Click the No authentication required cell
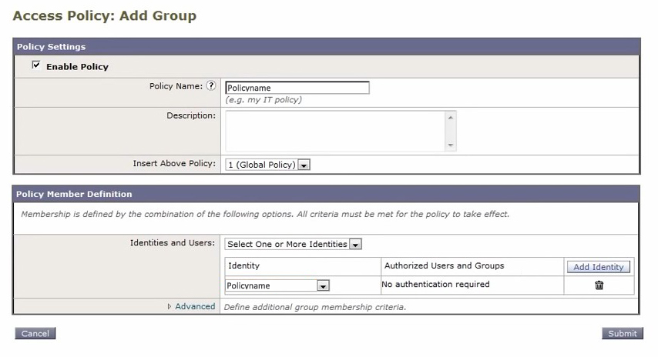This screenshot has width=658, height=357. tap(436, 285)
